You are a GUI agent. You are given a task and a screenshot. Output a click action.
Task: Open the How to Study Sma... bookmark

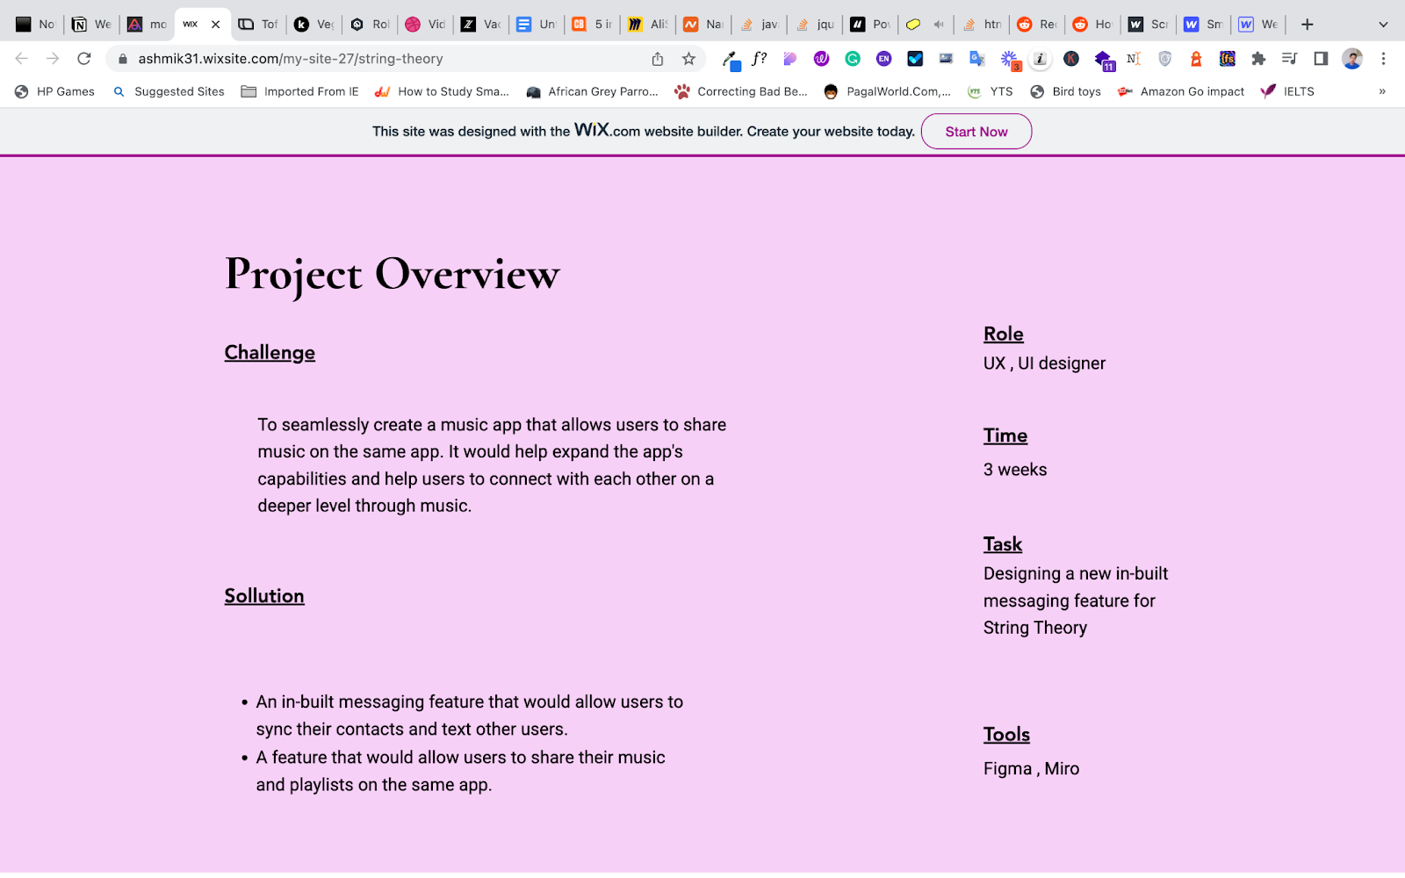coord(442,91)
